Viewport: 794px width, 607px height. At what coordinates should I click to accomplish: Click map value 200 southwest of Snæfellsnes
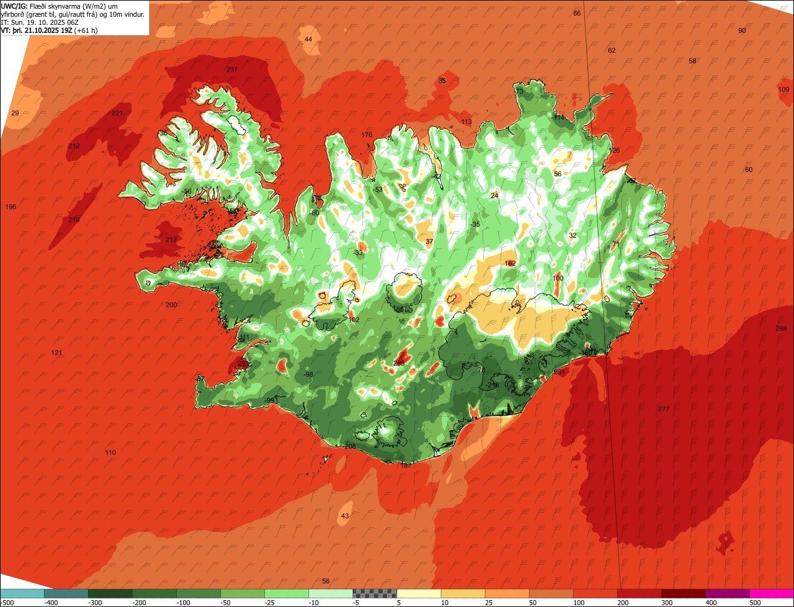click(171, 305)
